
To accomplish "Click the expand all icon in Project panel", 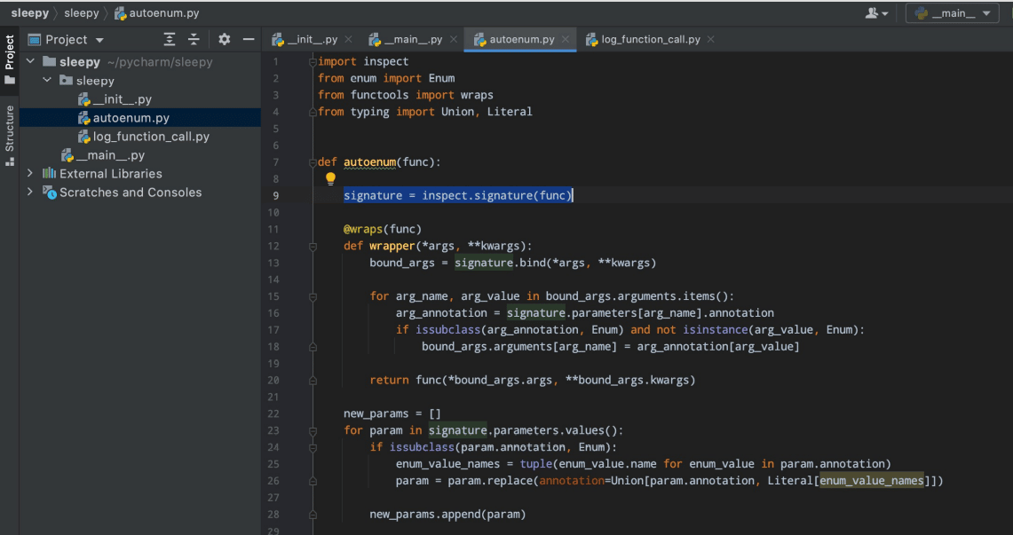I will pos(170,39).
